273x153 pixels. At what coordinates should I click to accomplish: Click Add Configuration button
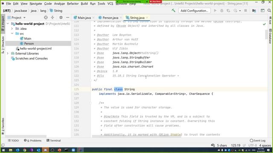point(195,11)
